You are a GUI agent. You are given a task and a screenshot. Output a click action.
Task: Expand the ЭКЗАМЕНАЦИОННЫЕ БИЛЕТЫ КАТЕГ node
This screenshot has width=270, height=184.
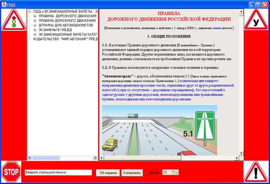pyautogui.click(x=35, y=35)
